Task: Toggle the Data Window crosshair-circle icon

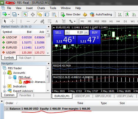Action: point(33,14)
